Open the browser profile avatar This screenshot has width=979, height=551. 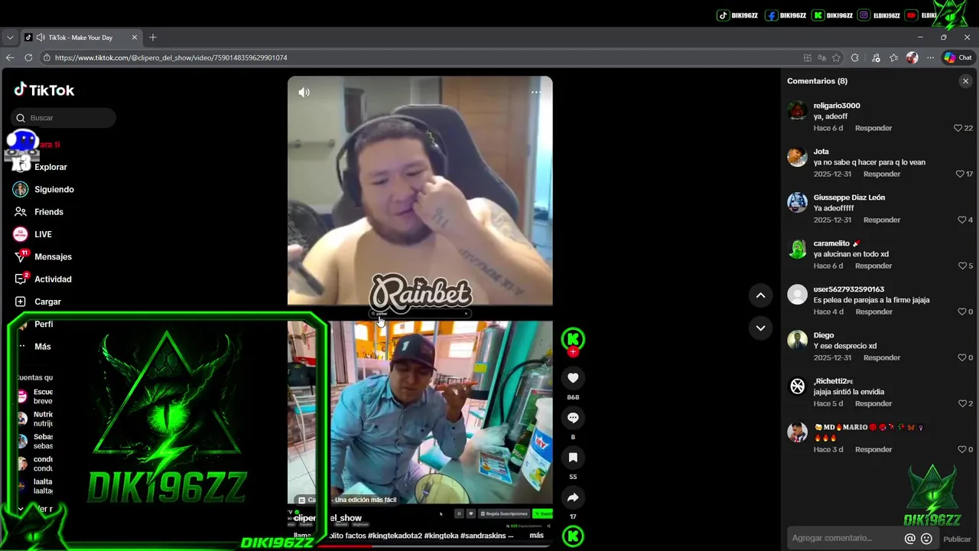click(x=912, y=57)
